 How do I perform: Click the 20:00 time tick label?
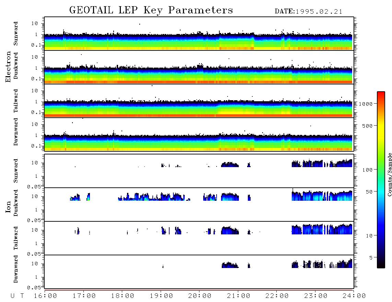[x=200, y=296]
